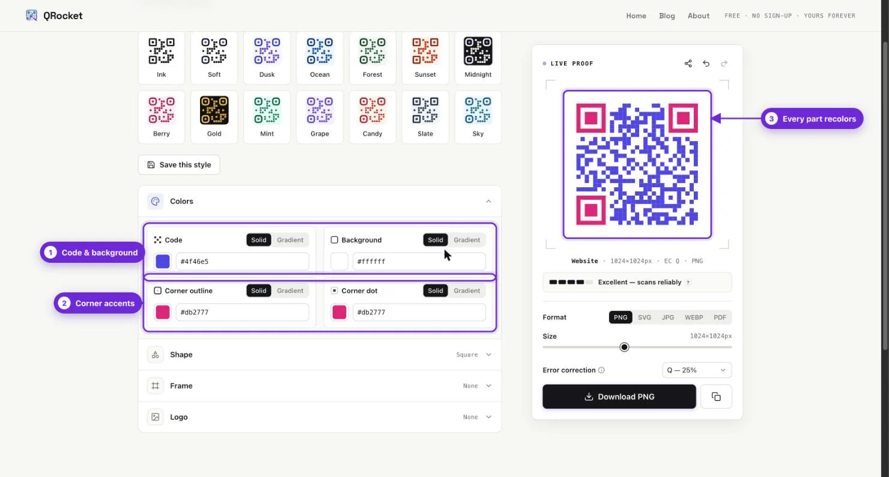Click the scan reliability help icon
Screen dimensions: 889x477
pos(688,282)
